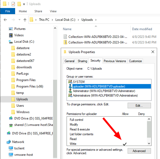Sort files by the Name column header
The image size is (160, 159).
(67, 29)
